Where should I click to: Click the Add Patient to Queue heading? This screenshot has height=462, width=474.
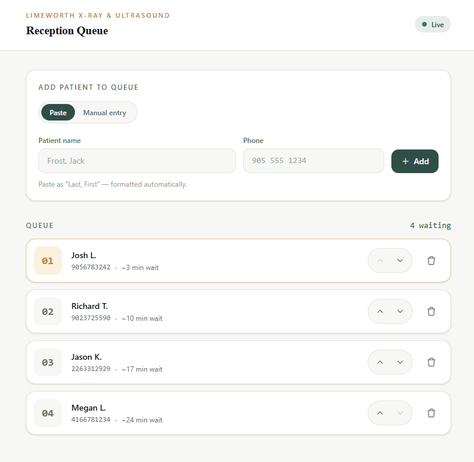[x=89, y=87]
